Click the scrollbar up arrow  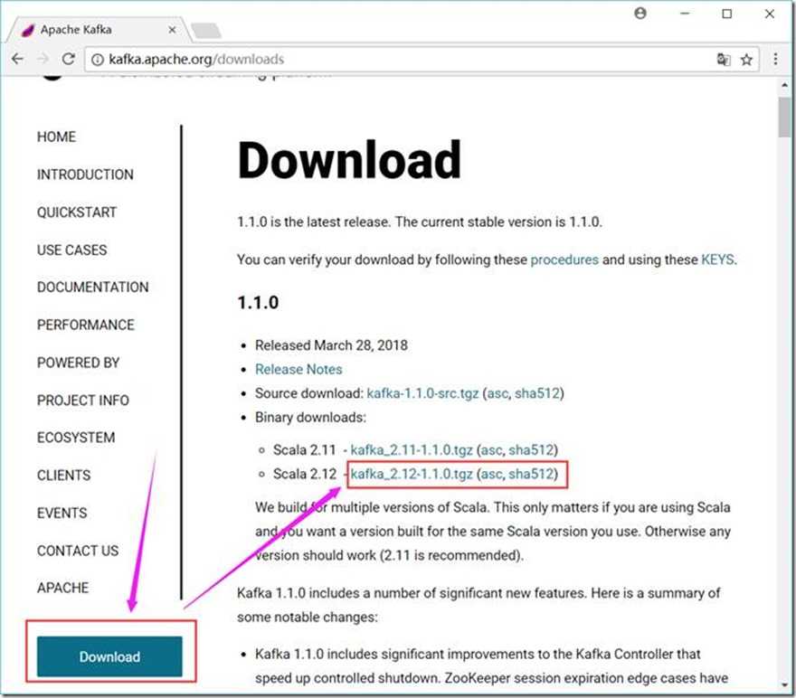[x=785, y=85]
